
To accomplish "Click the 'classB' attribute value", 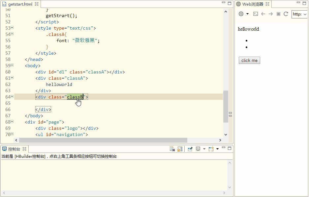I will coord(75,97).
